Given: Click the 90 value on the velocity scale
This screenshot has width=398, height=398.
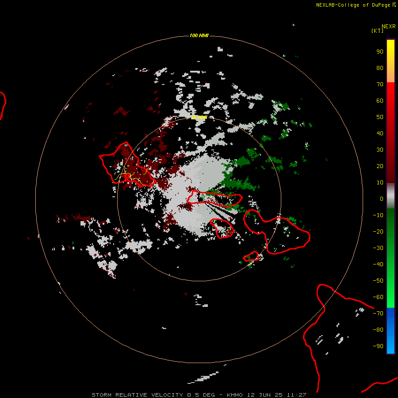Looking at the screenshot, I should 380,52.
